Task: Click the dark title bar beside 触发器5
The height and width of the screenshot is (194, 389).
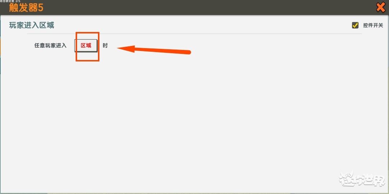Action: point(198,8)
